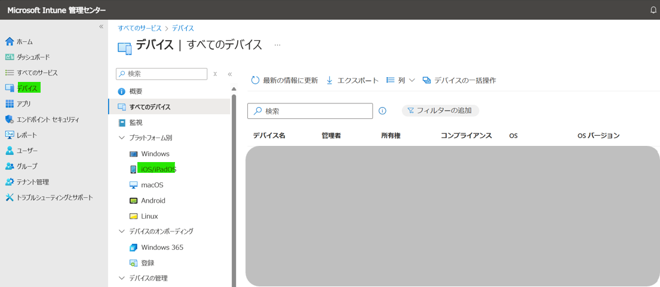Collapse the プラットフォーム別 section

pyautogui.click(x=122, y=138)
